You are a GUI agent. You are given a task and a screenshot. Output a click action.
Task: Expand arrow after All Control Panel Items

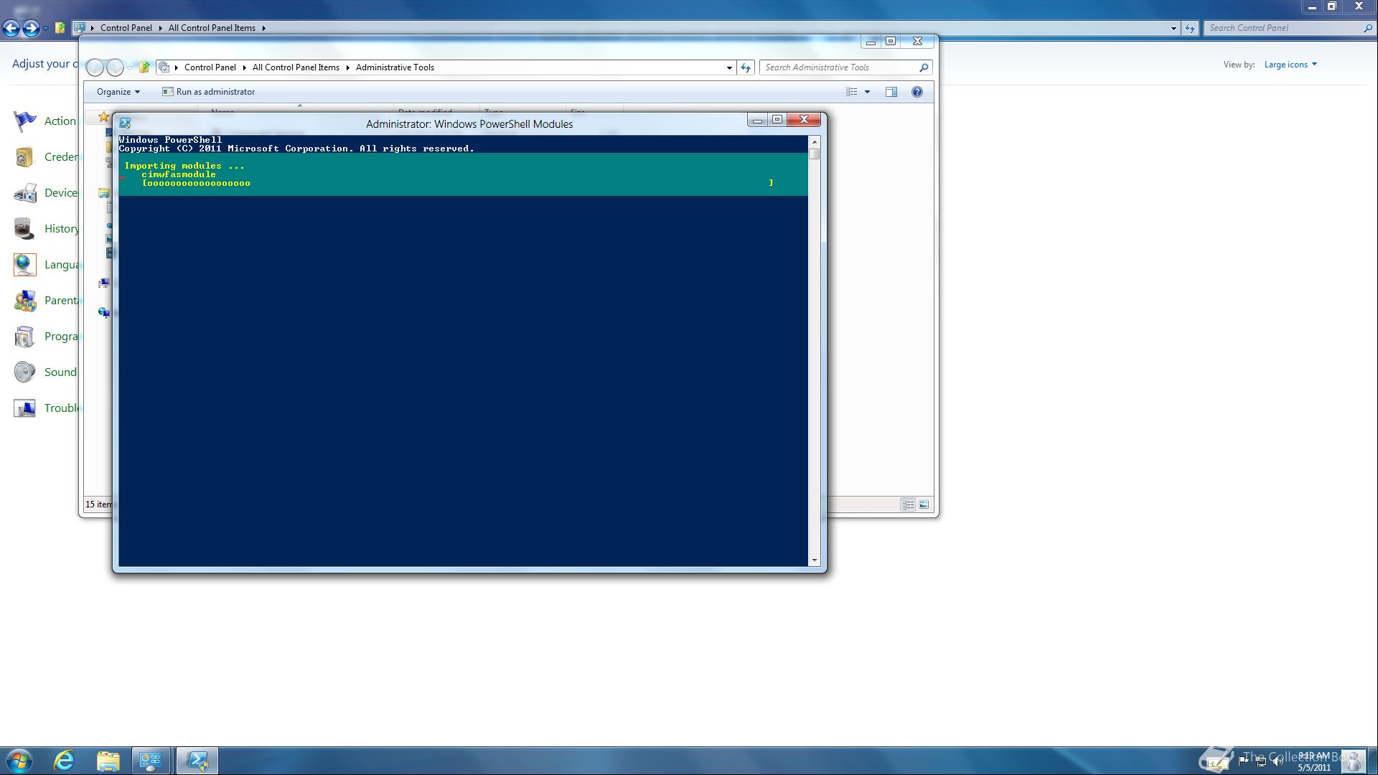point(263,28)
